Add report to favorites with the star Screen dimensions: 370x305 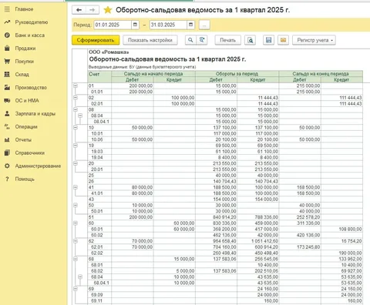click(108, 10)
